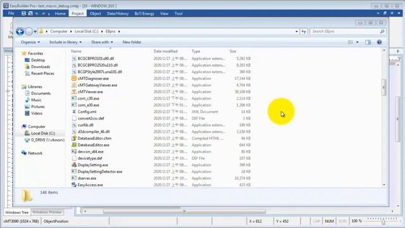Open the Organize dropdown menu
The width and height of the screenshot is (405, 228).
(30, 42)
